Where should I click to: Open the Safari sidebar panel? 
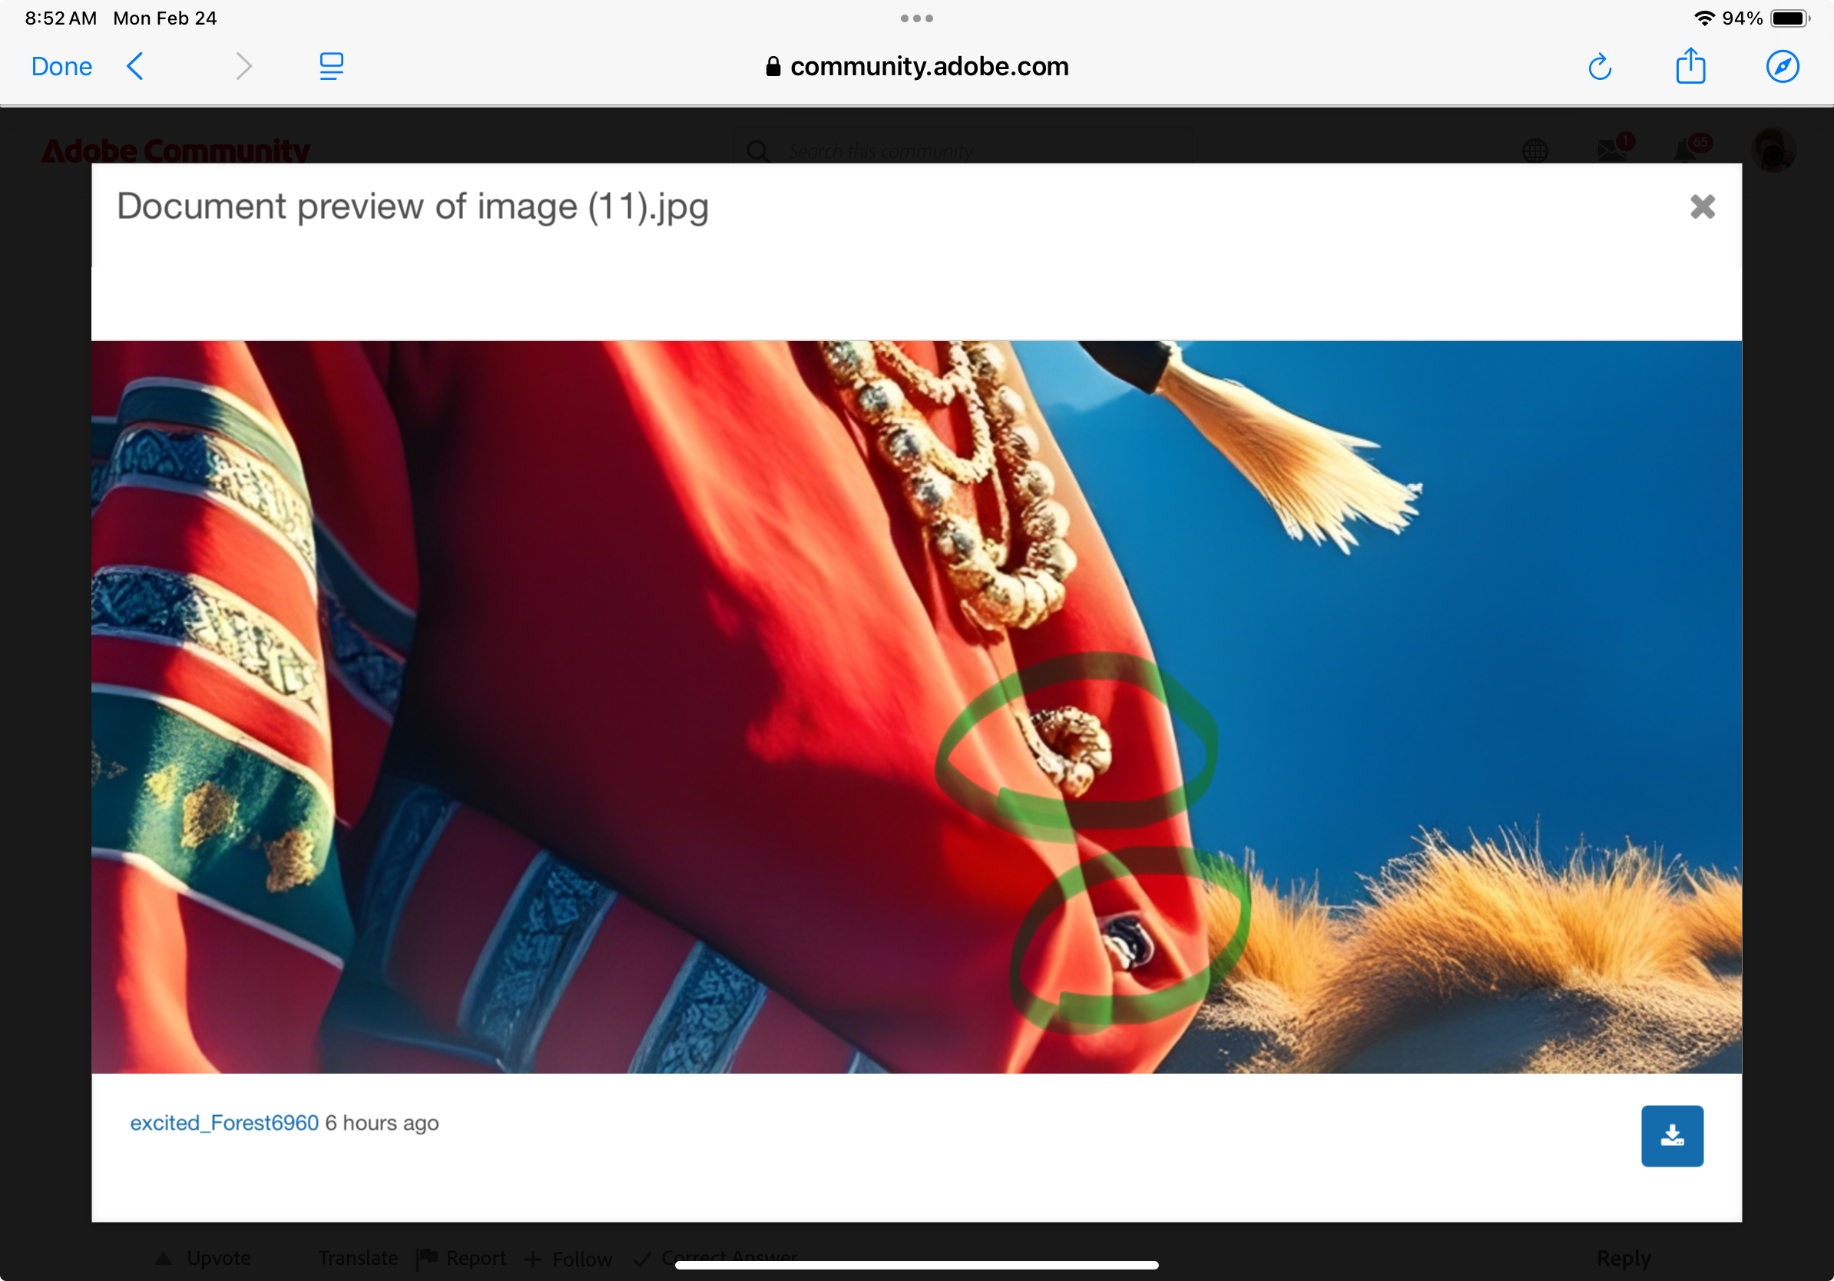click(x=330, y=66)
